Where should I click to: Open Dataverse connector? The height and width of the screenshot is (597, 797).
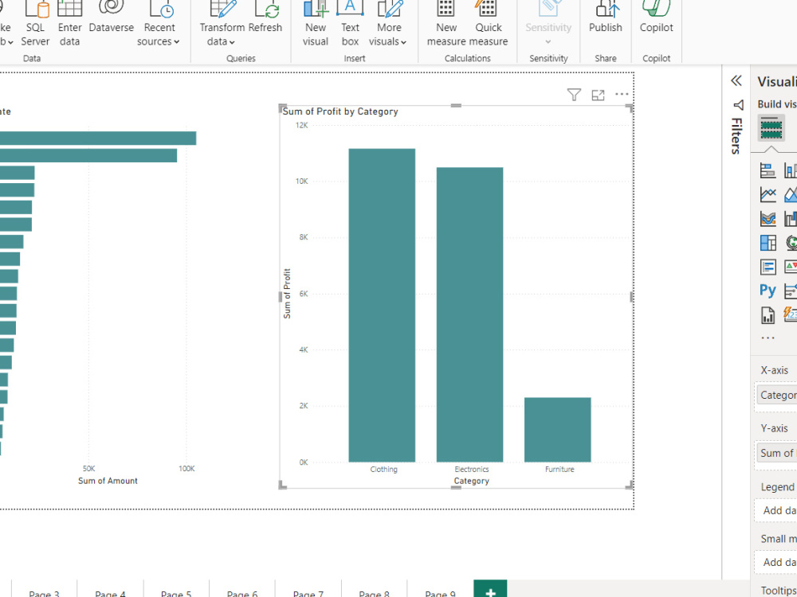click(x=112, y=18)
